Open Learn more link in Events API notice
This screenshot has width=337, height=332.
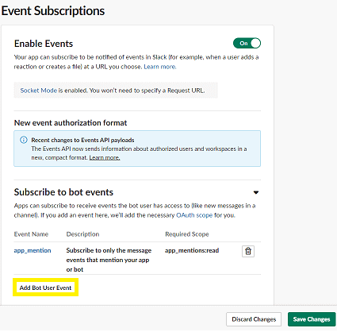point(105,157)
